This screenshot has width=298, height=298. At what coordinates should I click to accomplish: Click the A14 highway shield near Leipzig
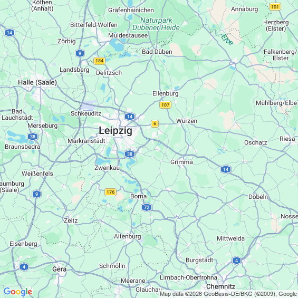coord(130,117)
